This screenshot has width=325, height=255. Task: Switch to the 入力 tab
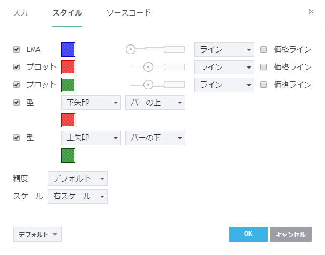21,12
